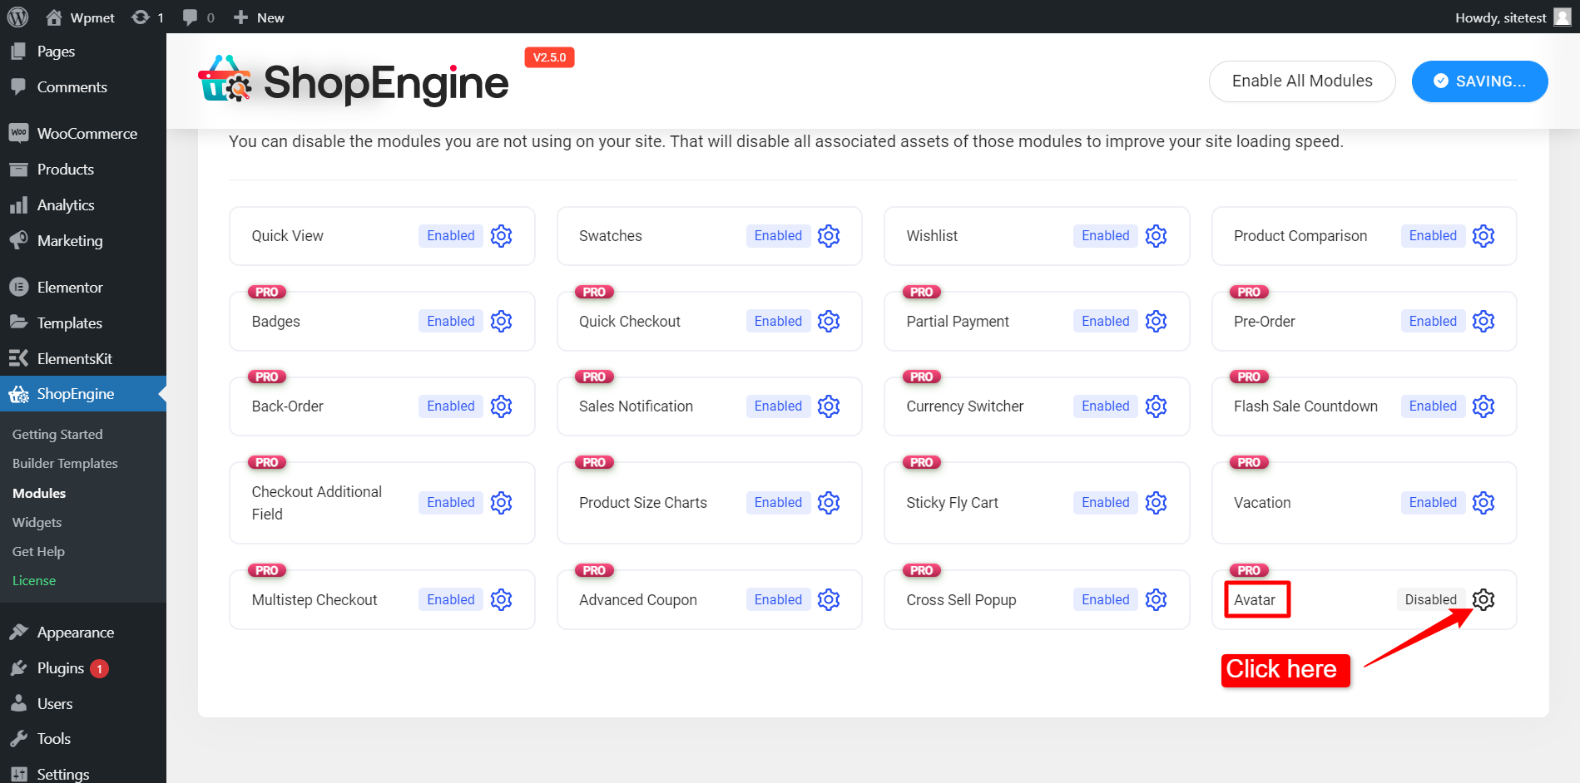This screenshot has width=1580, height=783.
Task: Open Flash Sale Countdown settings gear
Action: pyautogui.click(x=1483, y=406)
